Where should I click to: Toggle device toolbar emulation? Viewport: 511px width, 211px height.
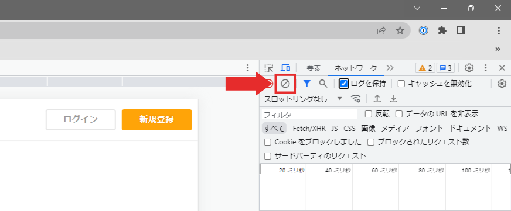(285, 68)
